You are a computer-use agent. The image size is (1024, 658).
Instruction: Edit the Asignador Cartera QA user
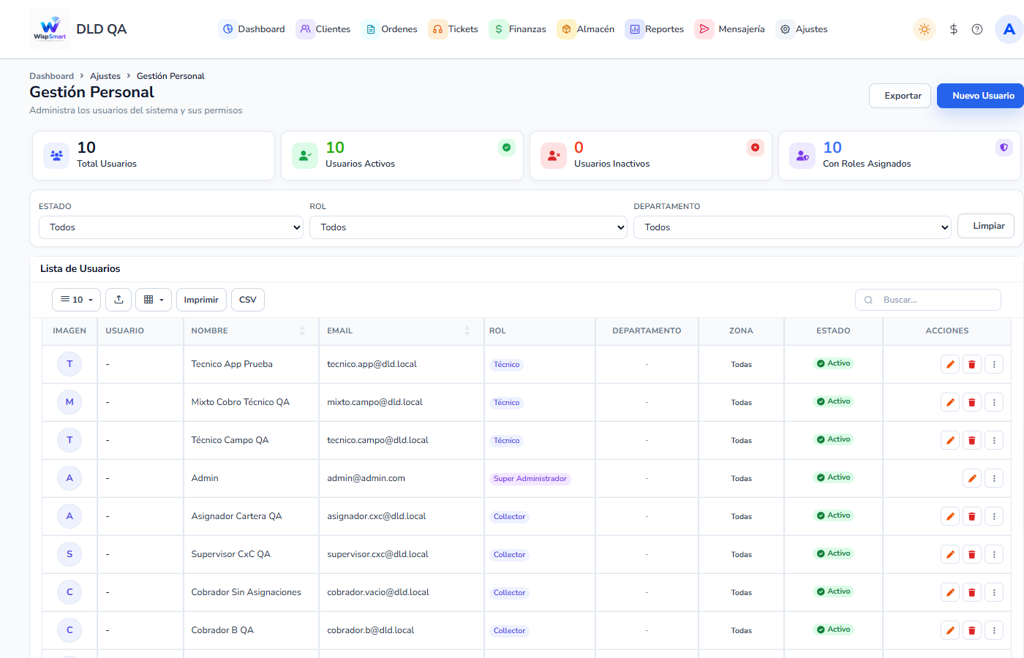pyautogui.click(x=950, y=516)
